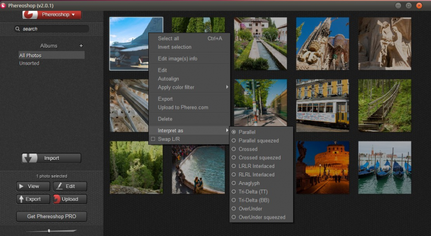Maximize the Phereoshop window
The width and height of the screenshot is (431, 236).
(409, 6)
